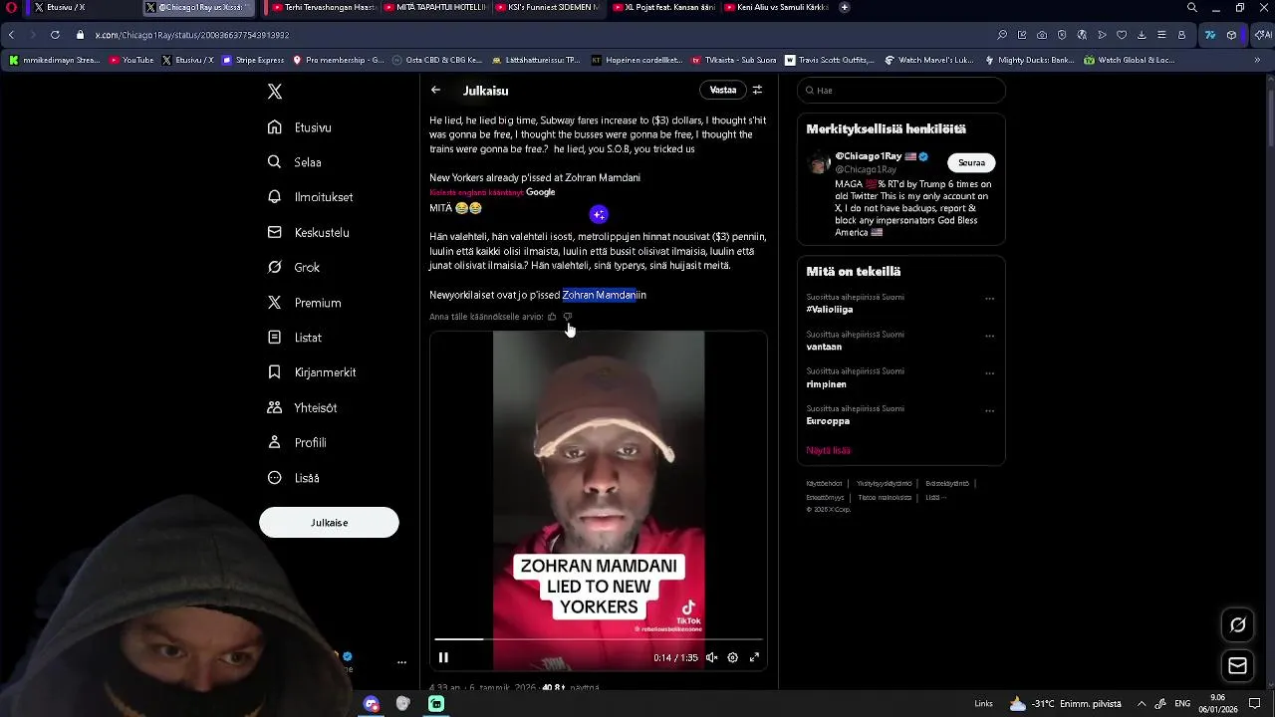The width and height of the screenshot is (1275, 717).
Task: Click the Grok floating button on right edge
Action: pos(1238,625)
